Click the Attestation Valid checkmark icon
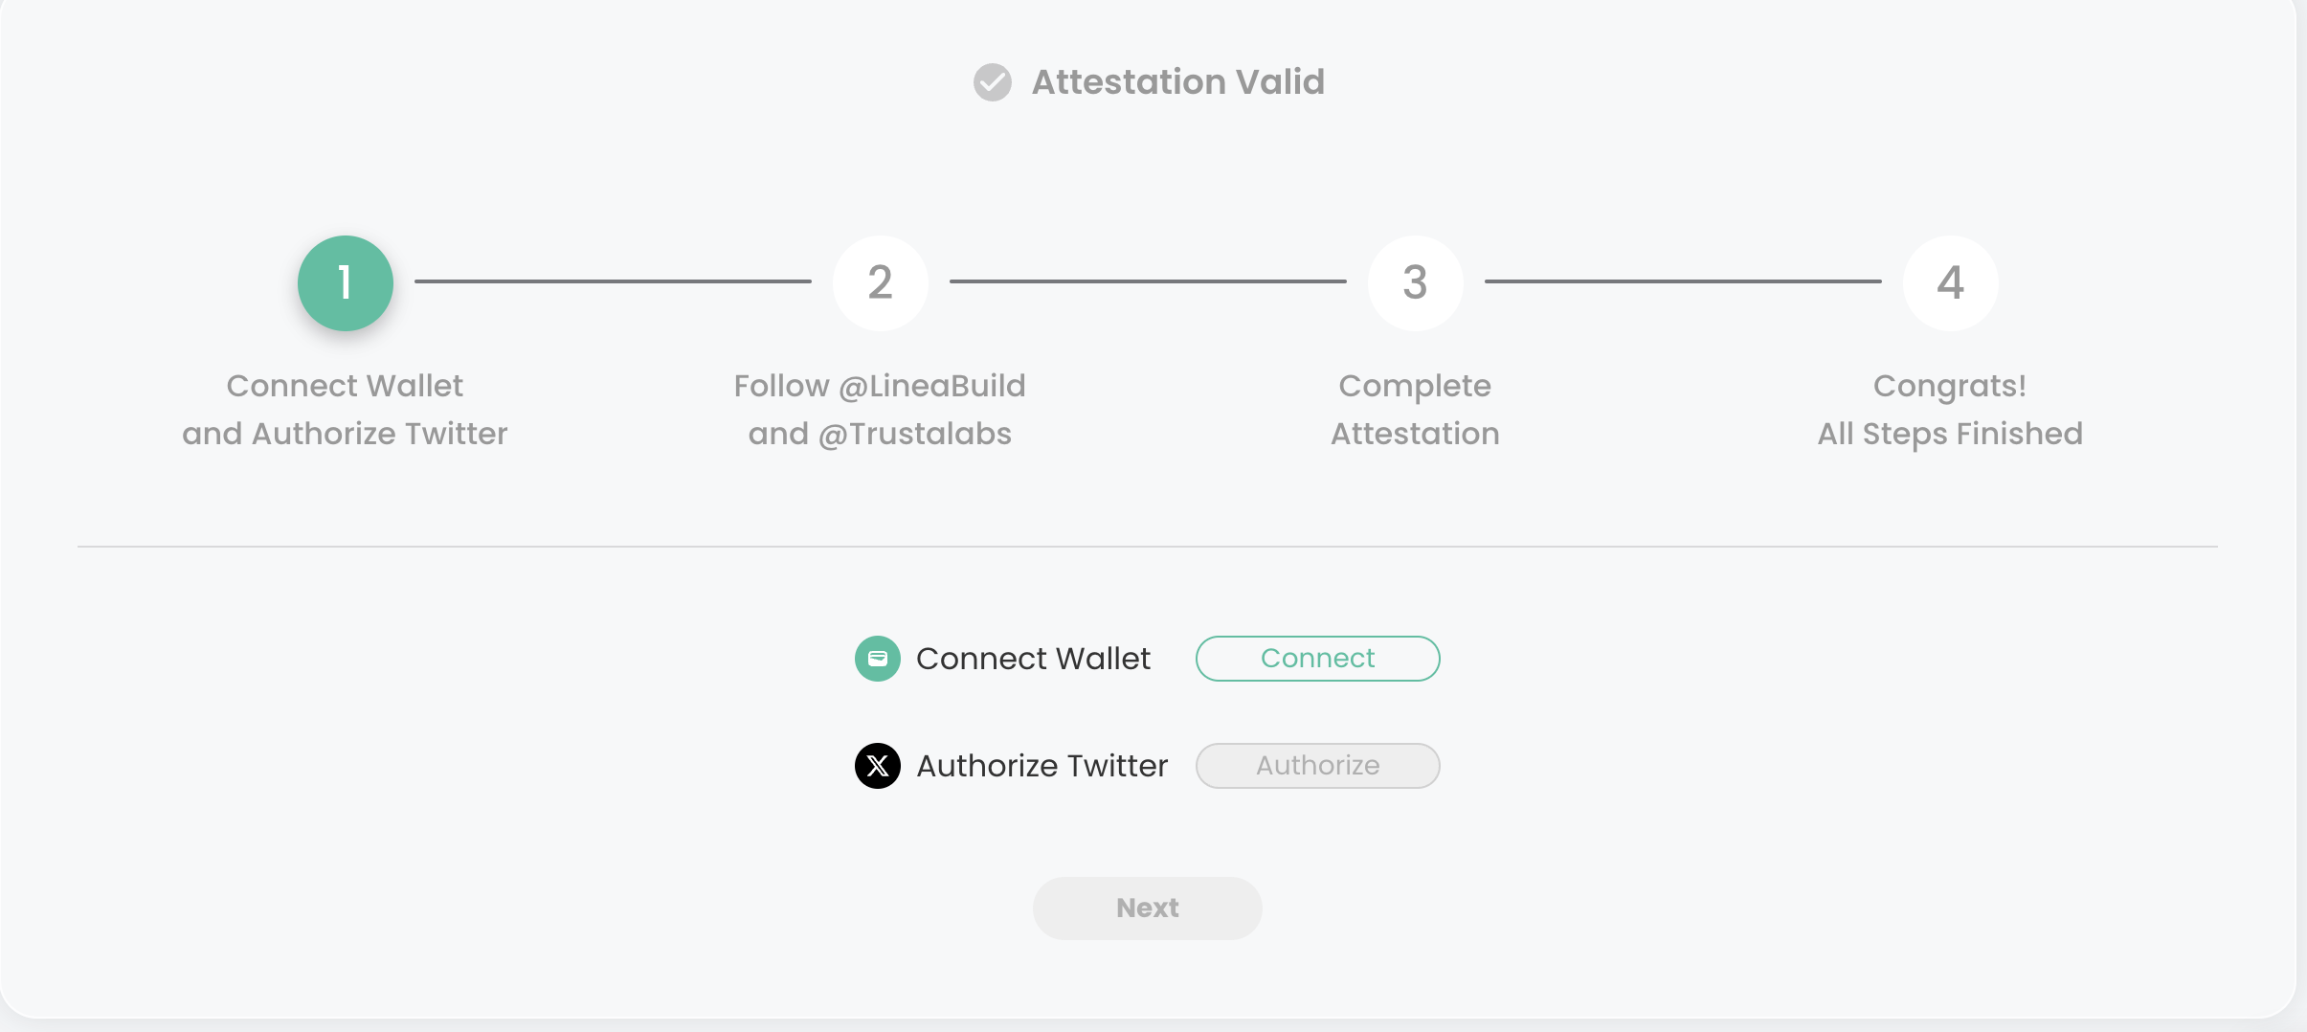 992,82
